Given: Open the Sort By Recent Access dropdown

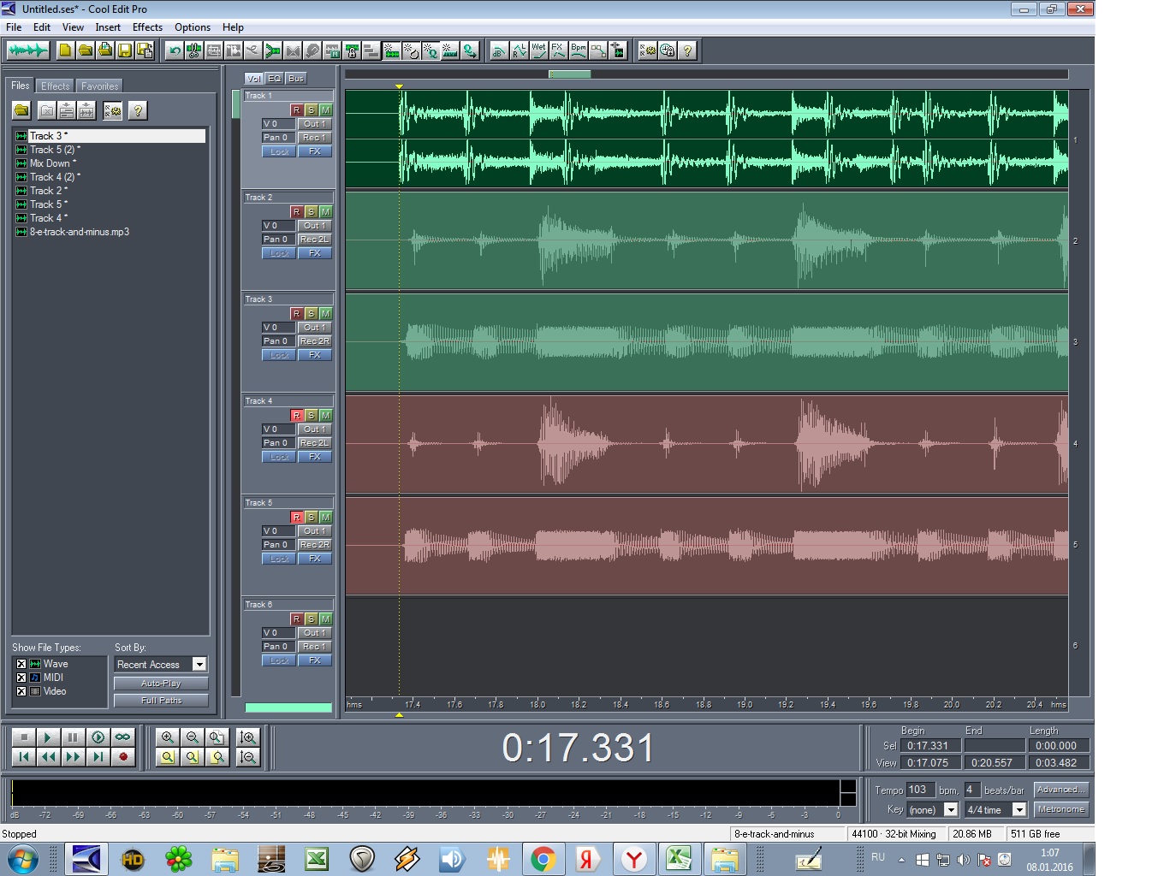Looking at the screenshot, I should click(199, 665).
